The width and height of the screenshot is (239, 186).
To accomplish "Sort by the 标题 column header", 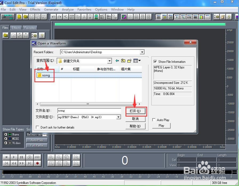I will click(83, 69).
